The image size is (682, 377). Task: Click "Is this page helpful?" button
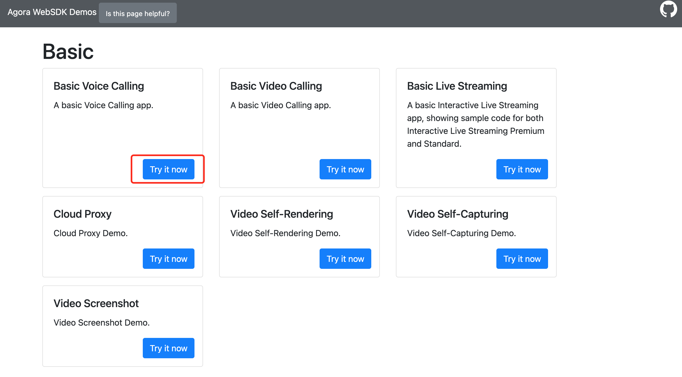click(x=138, y=13)
